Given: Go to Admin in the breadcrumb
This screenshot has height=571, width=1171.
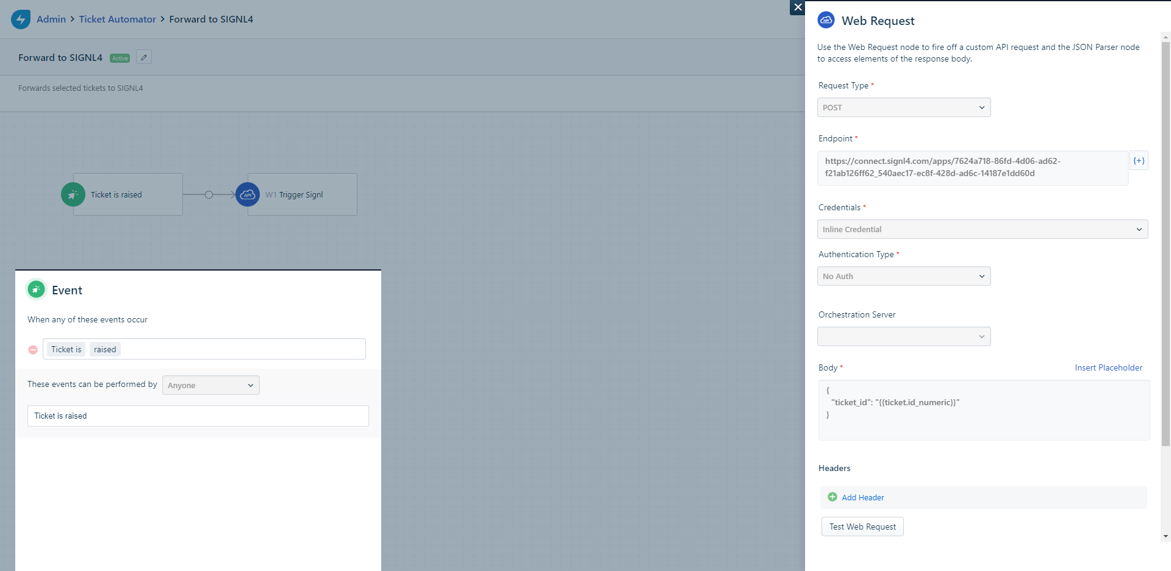Looking at the screenshot, I should (x=51, y=20).
